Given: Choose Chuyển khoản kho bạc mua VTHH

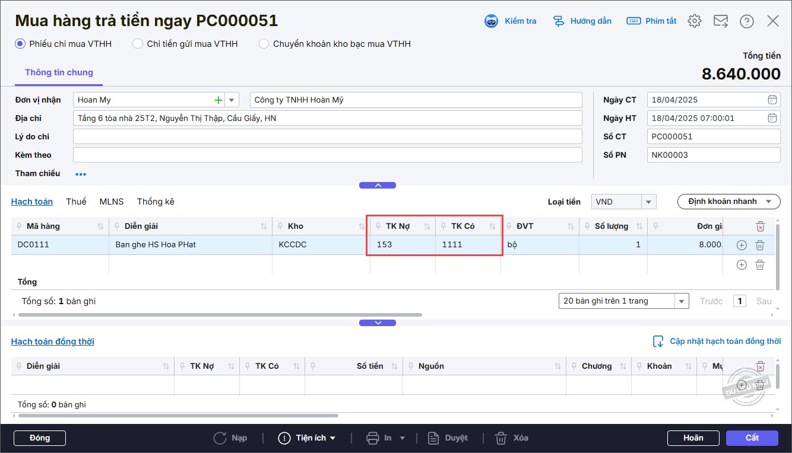Looking at the screenshot, I should click(x=264, y=44).
